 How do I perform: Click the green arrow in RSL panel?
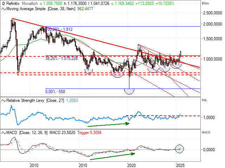109,125
